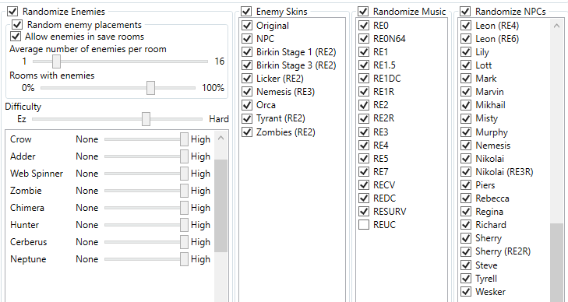The height and width of the screenshot is (302, 568).
Task: Disable Birkin Stage 3 (RE2) skin
Action: [x=247, y=65]
